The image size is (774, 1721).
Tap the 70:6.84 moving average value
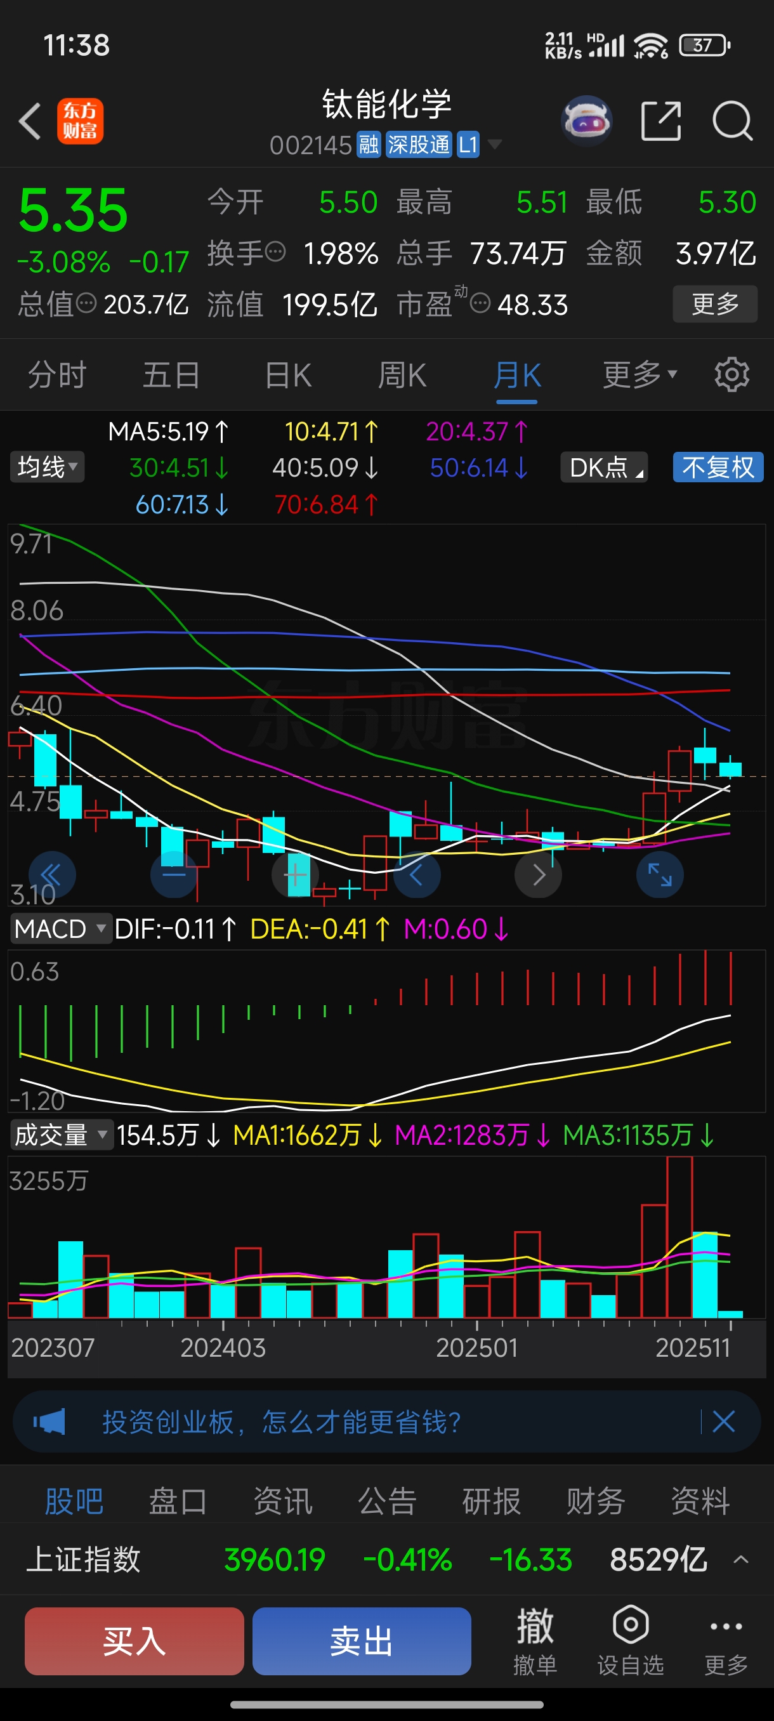326,504
